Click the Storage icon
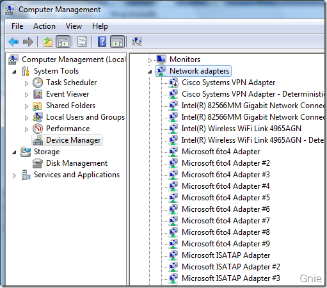327x288 pixels. click(26, 152)
